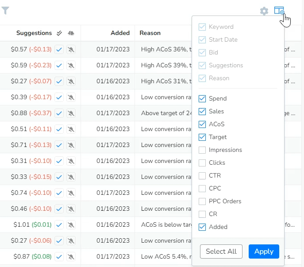Click the blue Apply button
304x267 pixels.
(264, 252)
